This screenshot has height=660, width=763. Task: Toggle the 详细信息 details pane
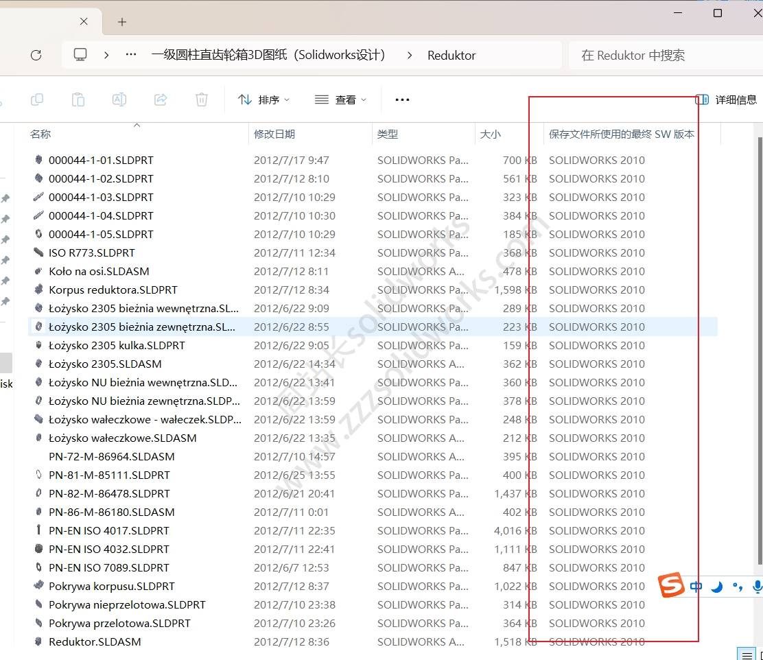pos(727,100)
